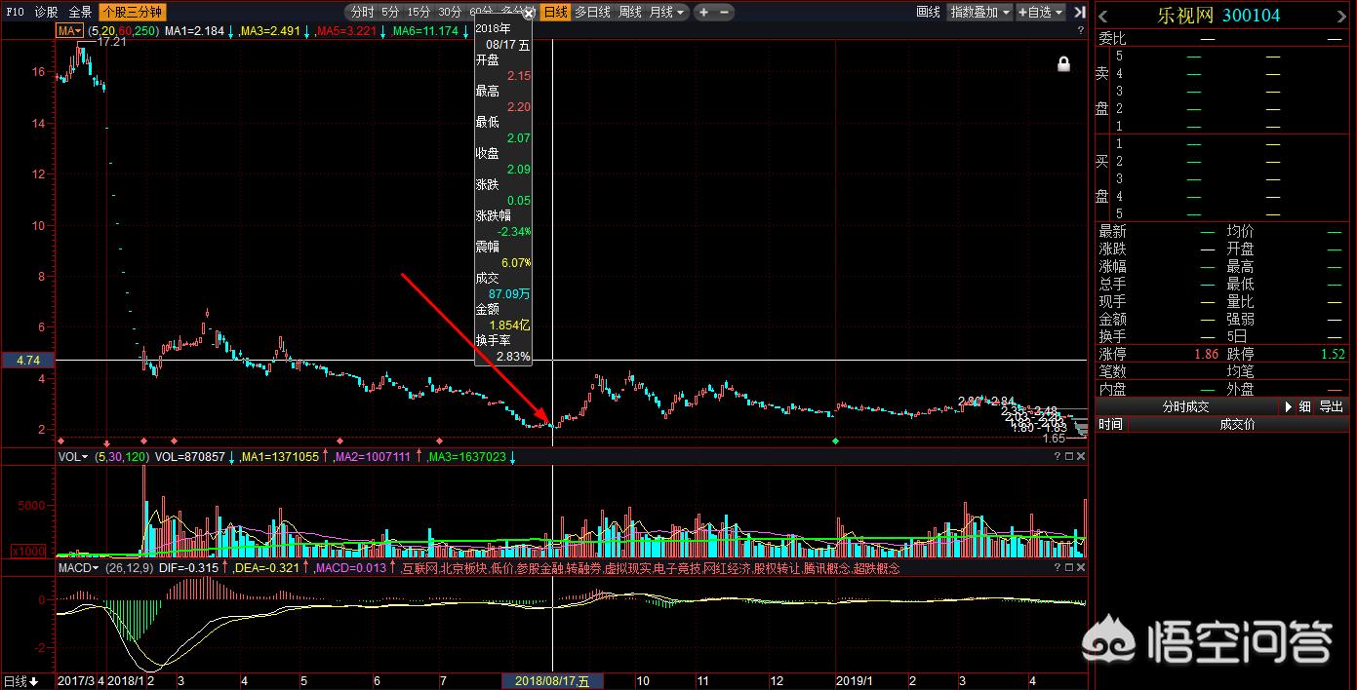This screenshot has width=1357, height=690.
Task: Go to next stock with right arrow
Action: coord(1347,16)
